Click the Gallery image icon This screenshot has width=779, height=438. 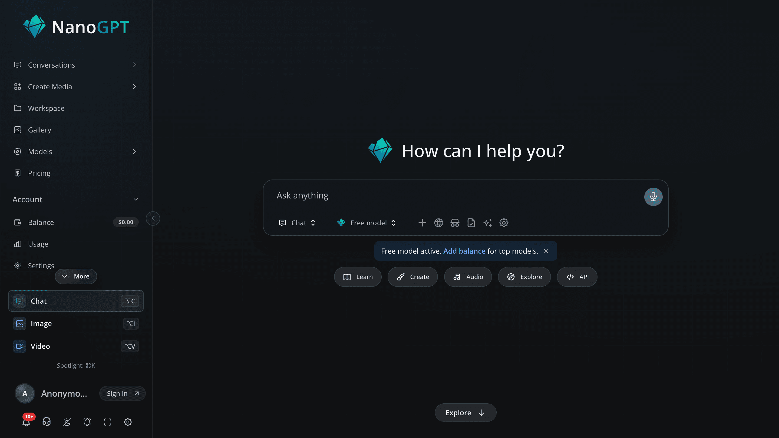pyautogui.click(x=18, y=130)
